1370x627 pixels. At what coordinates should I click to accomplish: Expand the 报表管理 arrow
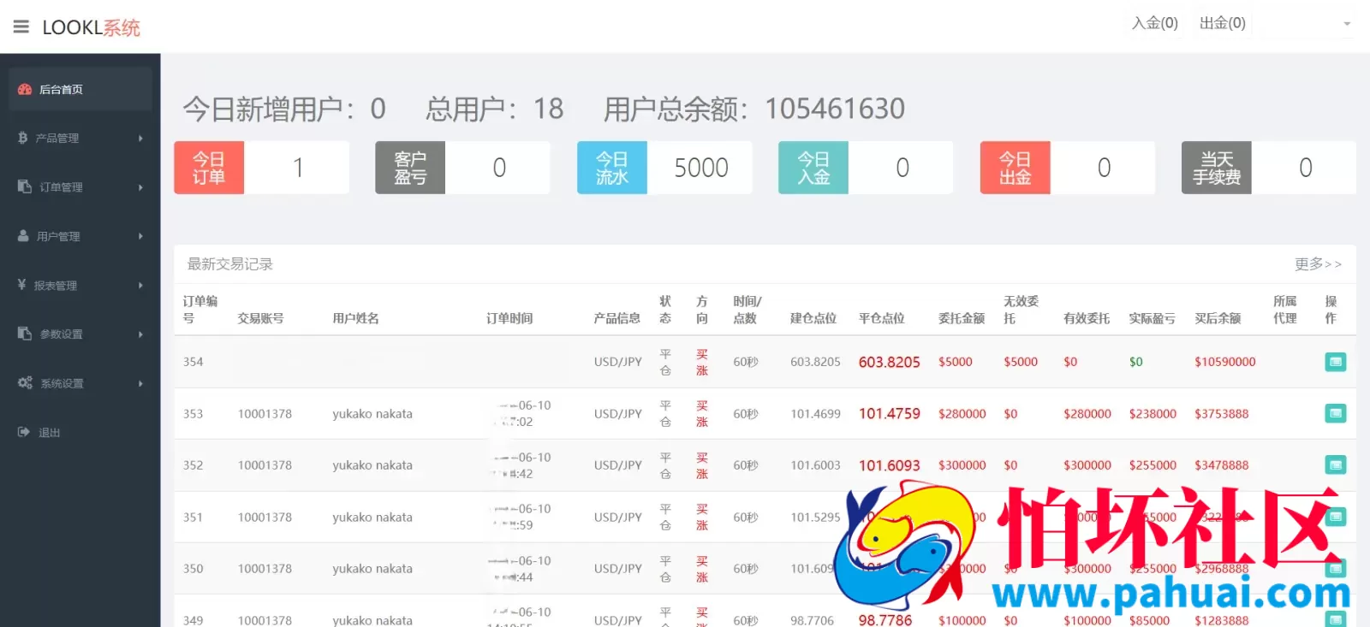point(140,285)
